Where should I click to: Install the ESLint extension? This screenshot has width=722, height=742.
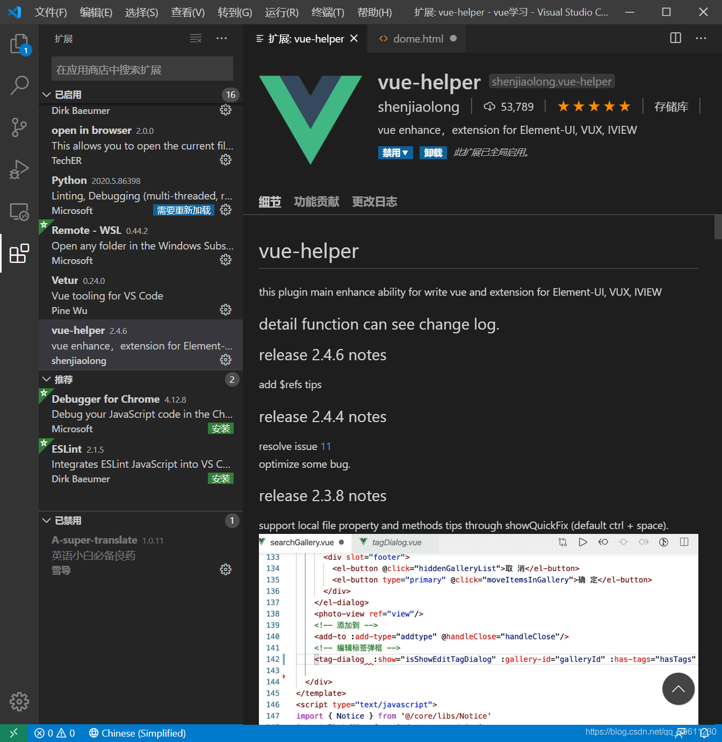(x=221, y=479)
